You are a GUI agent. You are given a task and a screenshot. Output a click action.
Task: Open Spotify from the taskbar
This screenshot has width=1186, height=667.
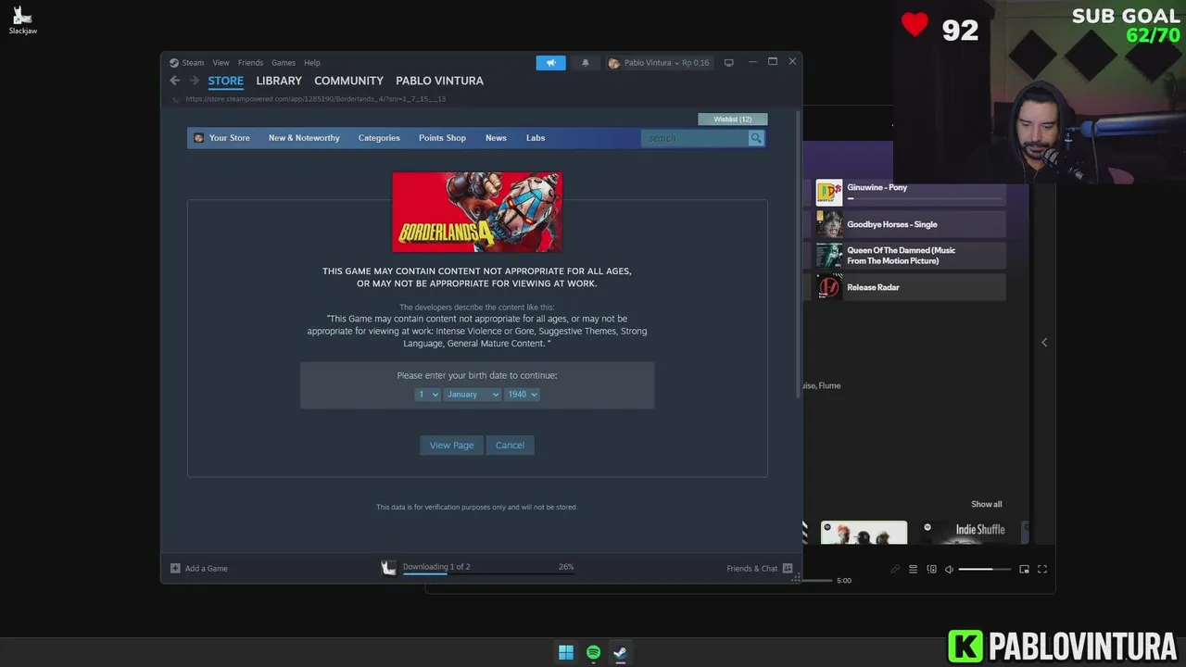(593, 652)
